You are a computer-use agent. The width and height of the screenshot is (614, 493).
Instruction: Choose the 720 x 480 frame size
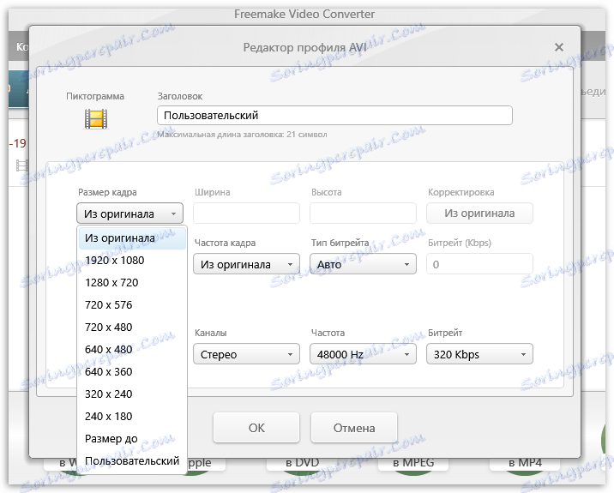[x=132, y=328]
